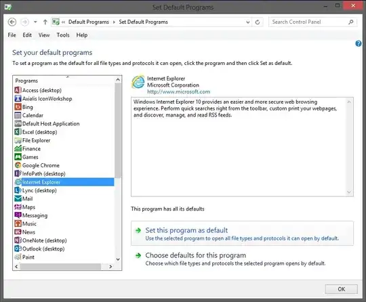The image size is (366, 302).
Task: Click the Programs list horizontal scrollbar thumb
Action: [60, 267]
